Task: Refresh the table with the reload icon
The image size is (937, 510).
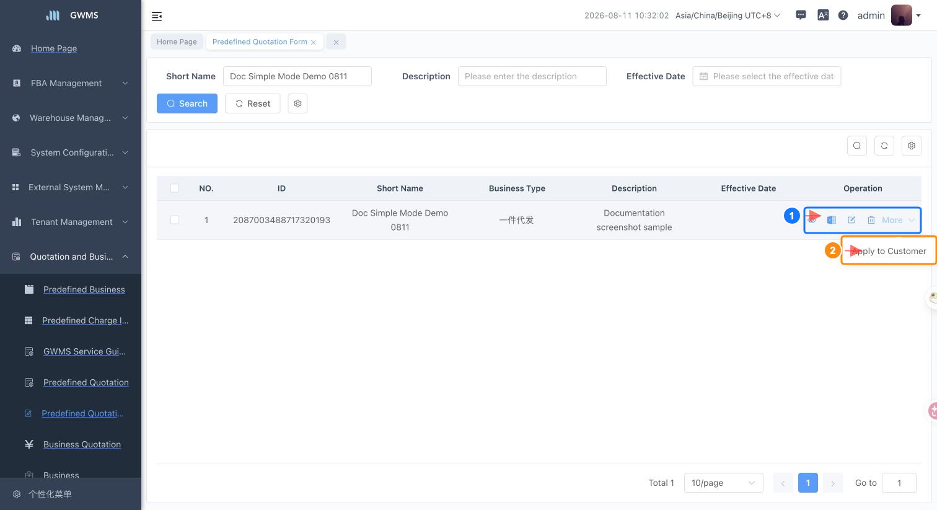Action: tap(884, 146)
